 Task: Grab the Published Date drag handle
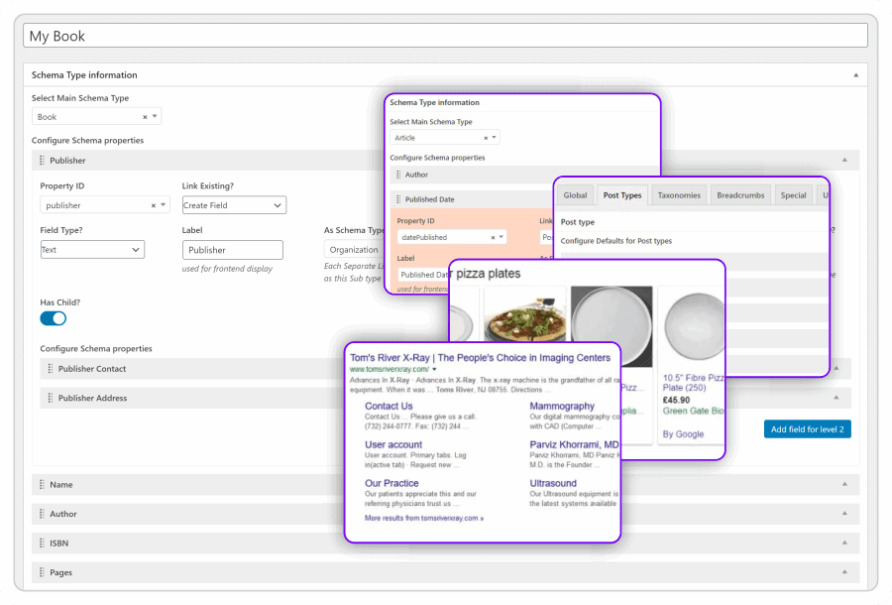click(398, 199)
